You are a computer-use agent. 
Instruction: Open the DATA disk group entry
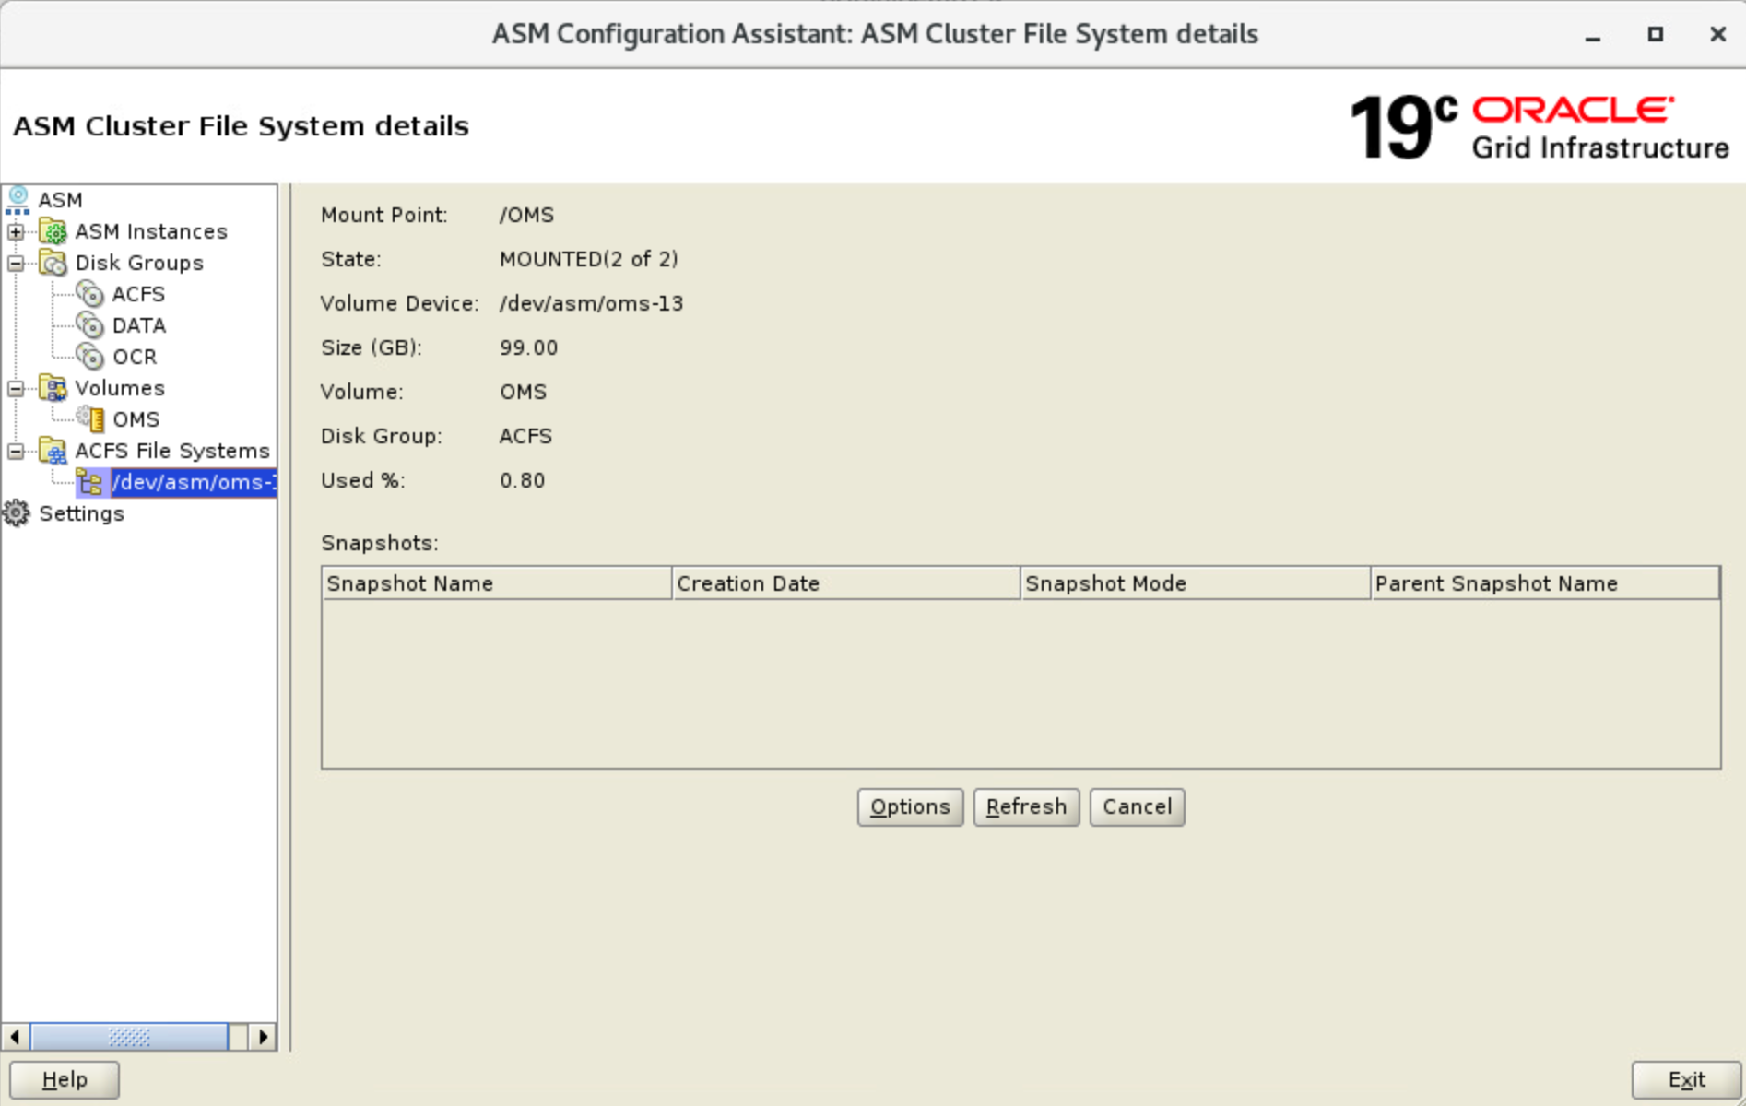pos(139,325)
